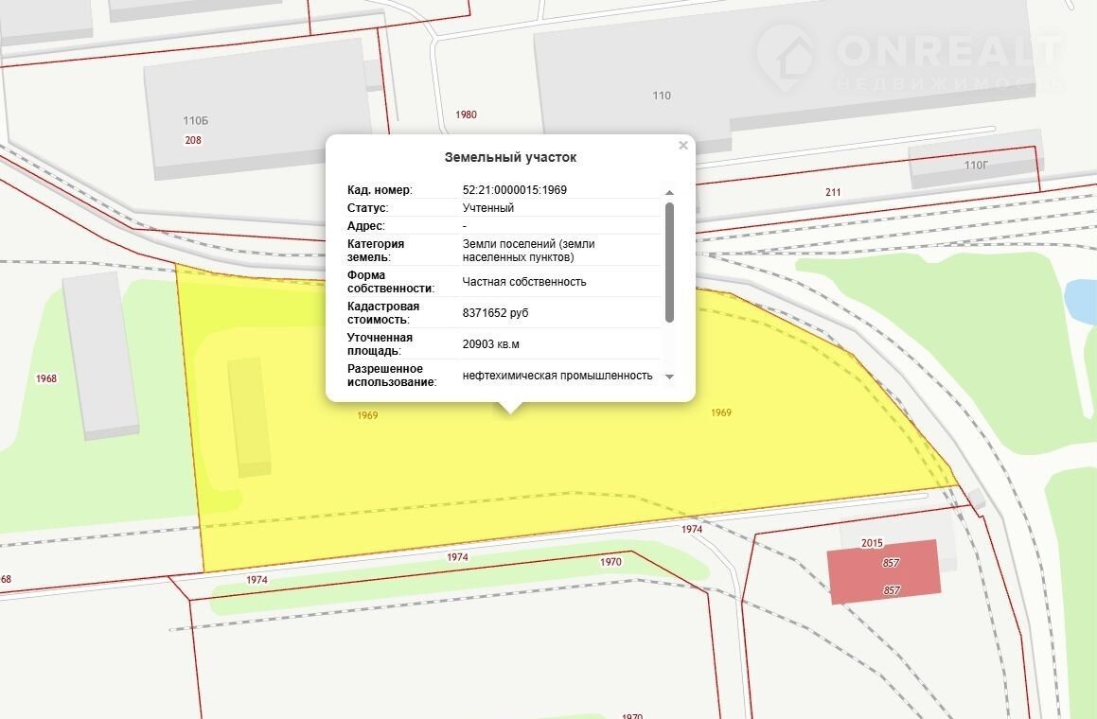Click parcel label 1980
1097x719 pixels.
pyautogui.click(x=466, y=114)
